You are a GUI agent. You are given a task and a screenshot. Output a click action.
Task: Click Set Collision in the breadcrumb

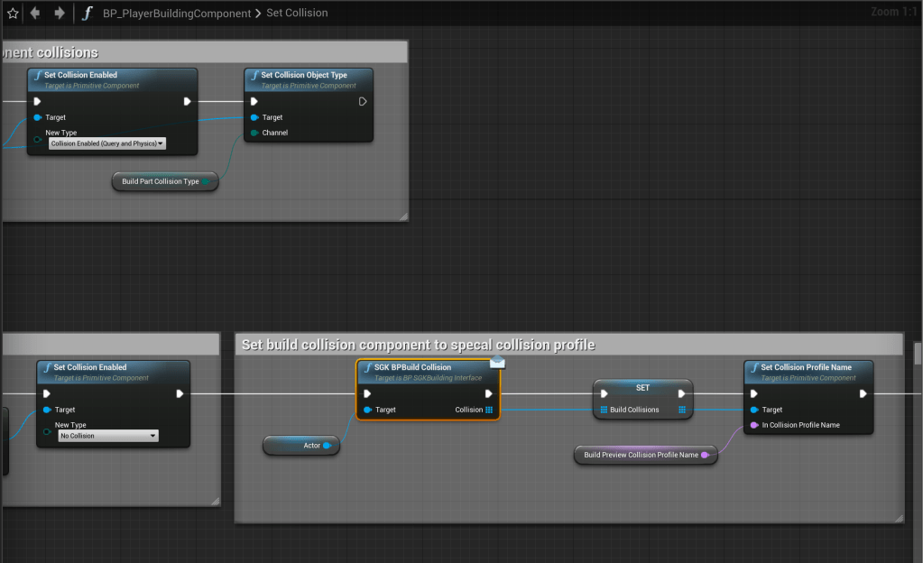coord(297,14)
